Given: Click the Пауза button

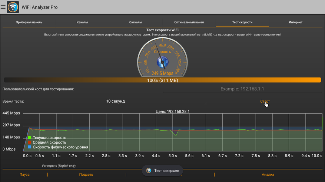Looking at the screenshot, I should point(24,175).
